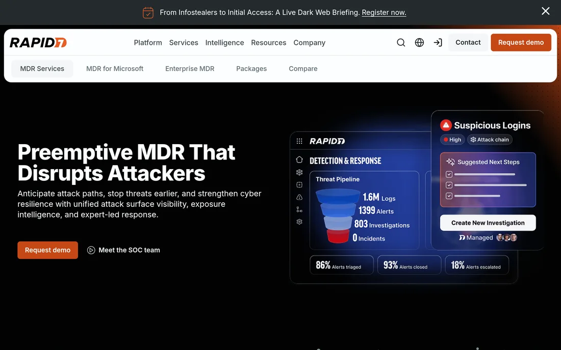
Task: Open the Platform menu
Action: [148, 43]
